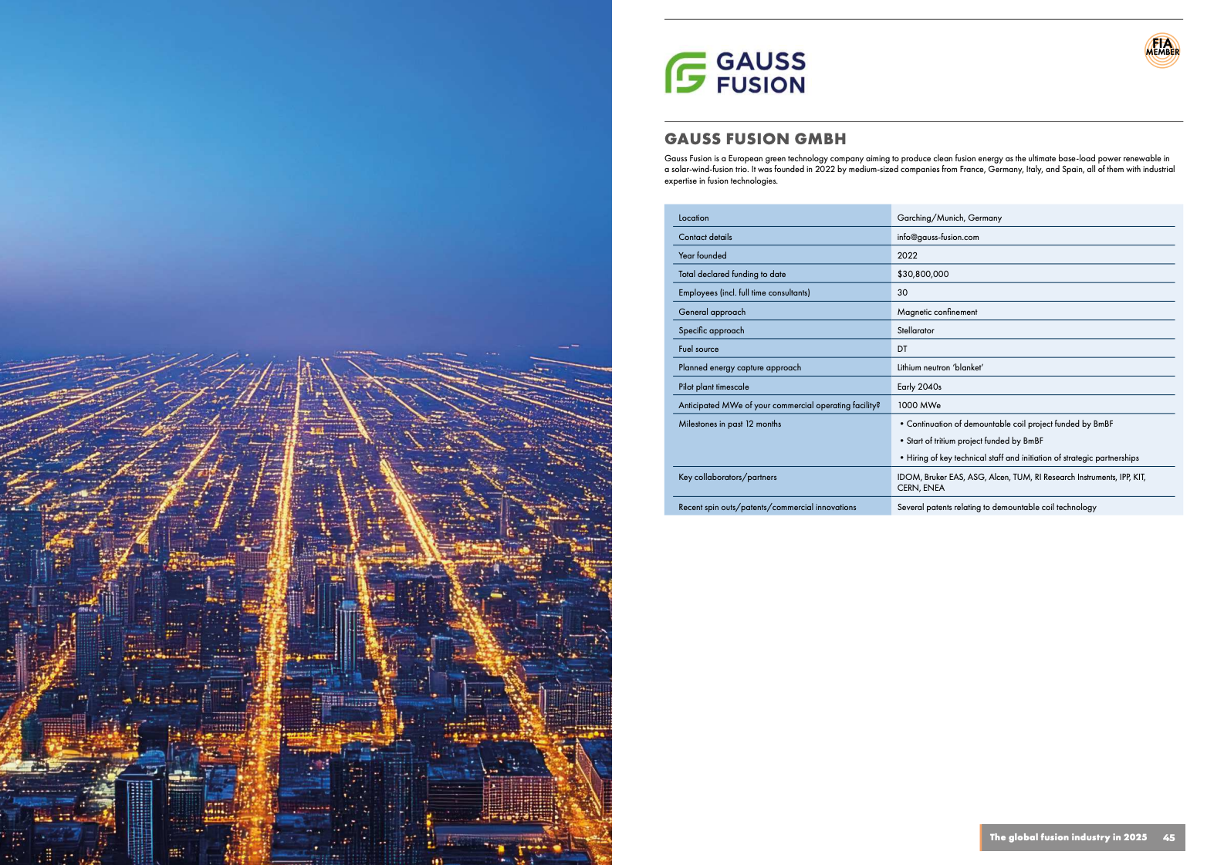The width and height of the screenshot is (1224, 865).
Task: Click the Stellarator specific approach value
Action: [x=915, y=330]
